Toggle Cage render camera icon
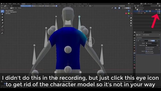Image resolution: width=161 pixels, height=91 pixels. [159, 13]
